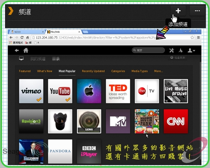
Task: Open the More... filter
Action: pyautogui.click(x=159, y=71)
